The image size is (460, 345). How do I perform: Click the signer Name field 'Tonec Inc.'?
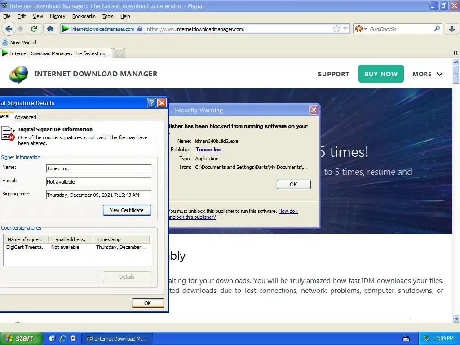(98, 168)
